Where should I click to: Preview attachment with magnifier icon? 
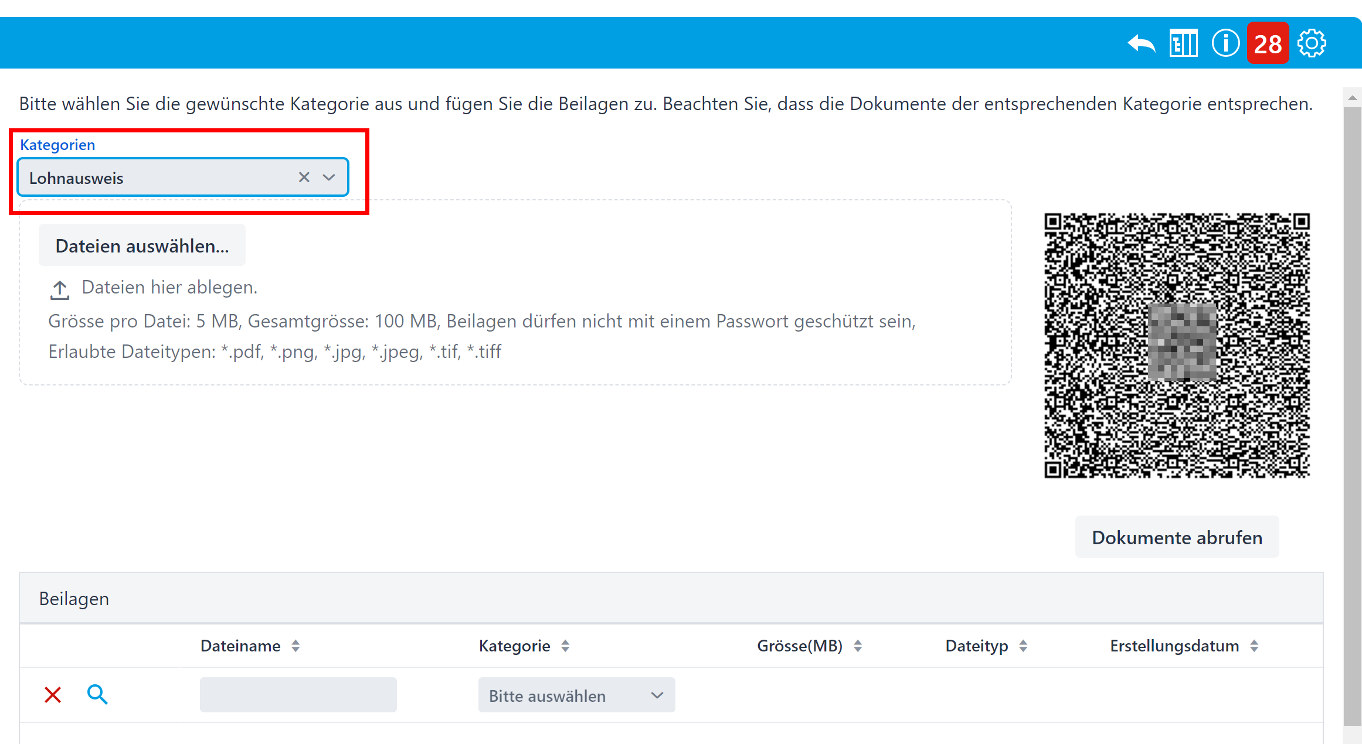pos(97,695)
